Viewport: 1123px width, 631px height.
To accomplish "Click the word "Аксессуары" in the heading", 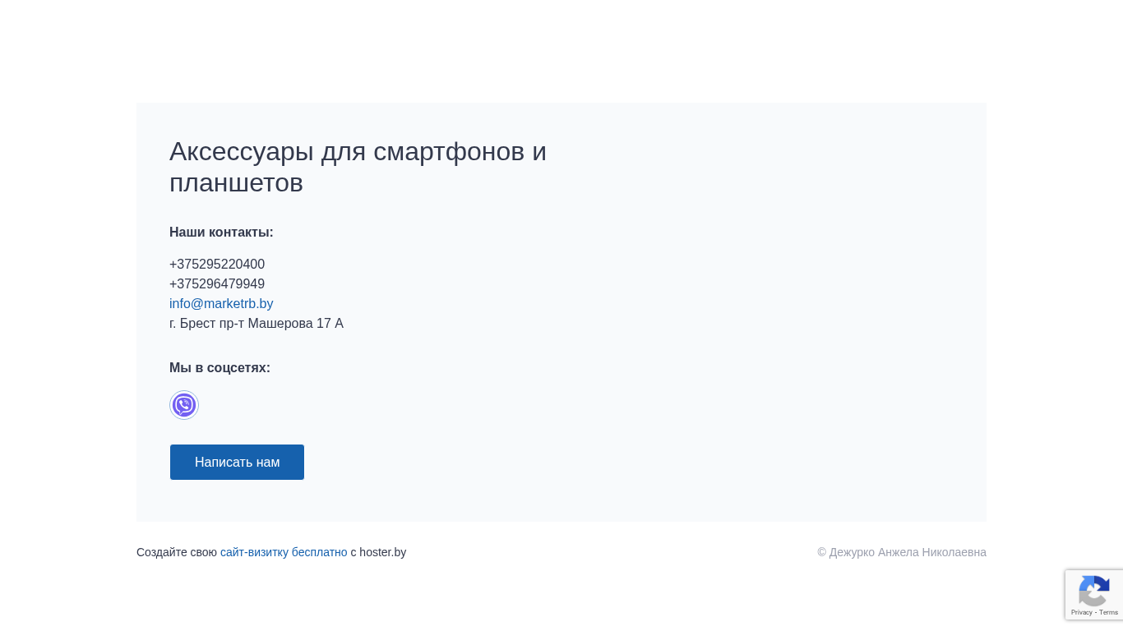I will [242, 152].
